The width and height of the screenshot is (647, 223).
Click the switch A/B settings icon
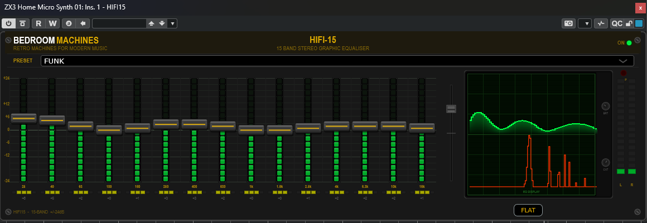[69, 23]
